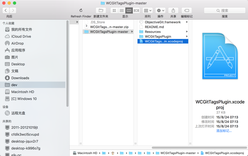
Task: Click WCGitTagsPlugin.xcodeproj in the path bar
Action: tap(222, 153)
